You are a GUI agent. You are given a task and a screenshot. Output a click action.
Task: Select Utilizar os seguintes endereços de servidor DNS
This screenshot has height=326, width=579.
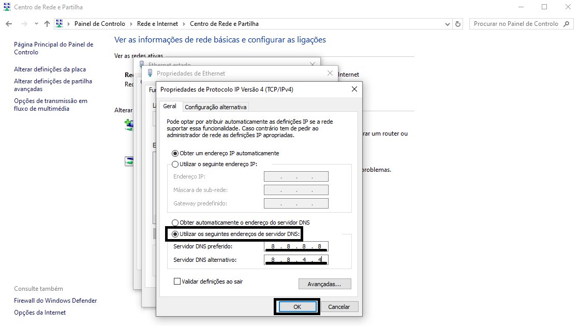point(175,234)
